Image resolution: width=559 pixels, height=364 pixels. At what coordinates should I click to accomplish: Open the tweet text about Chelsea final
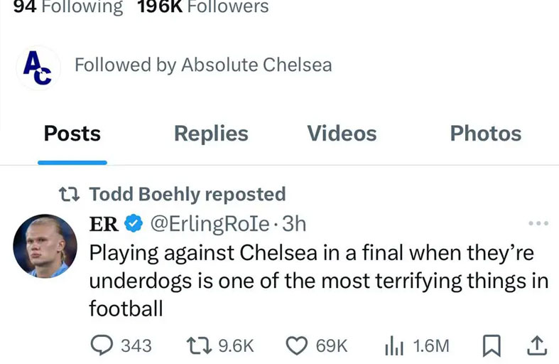(318, 281)
